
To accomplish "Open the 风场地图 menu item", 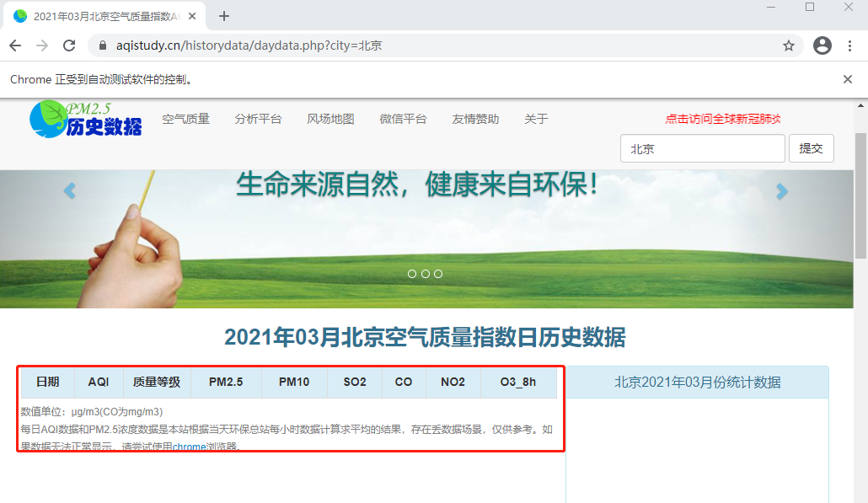I will 330,119.
